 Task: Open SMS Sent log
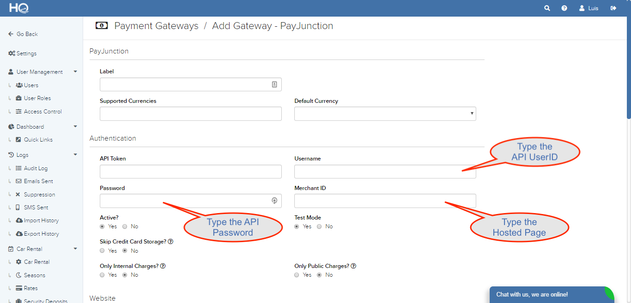[x=36, y=208]
